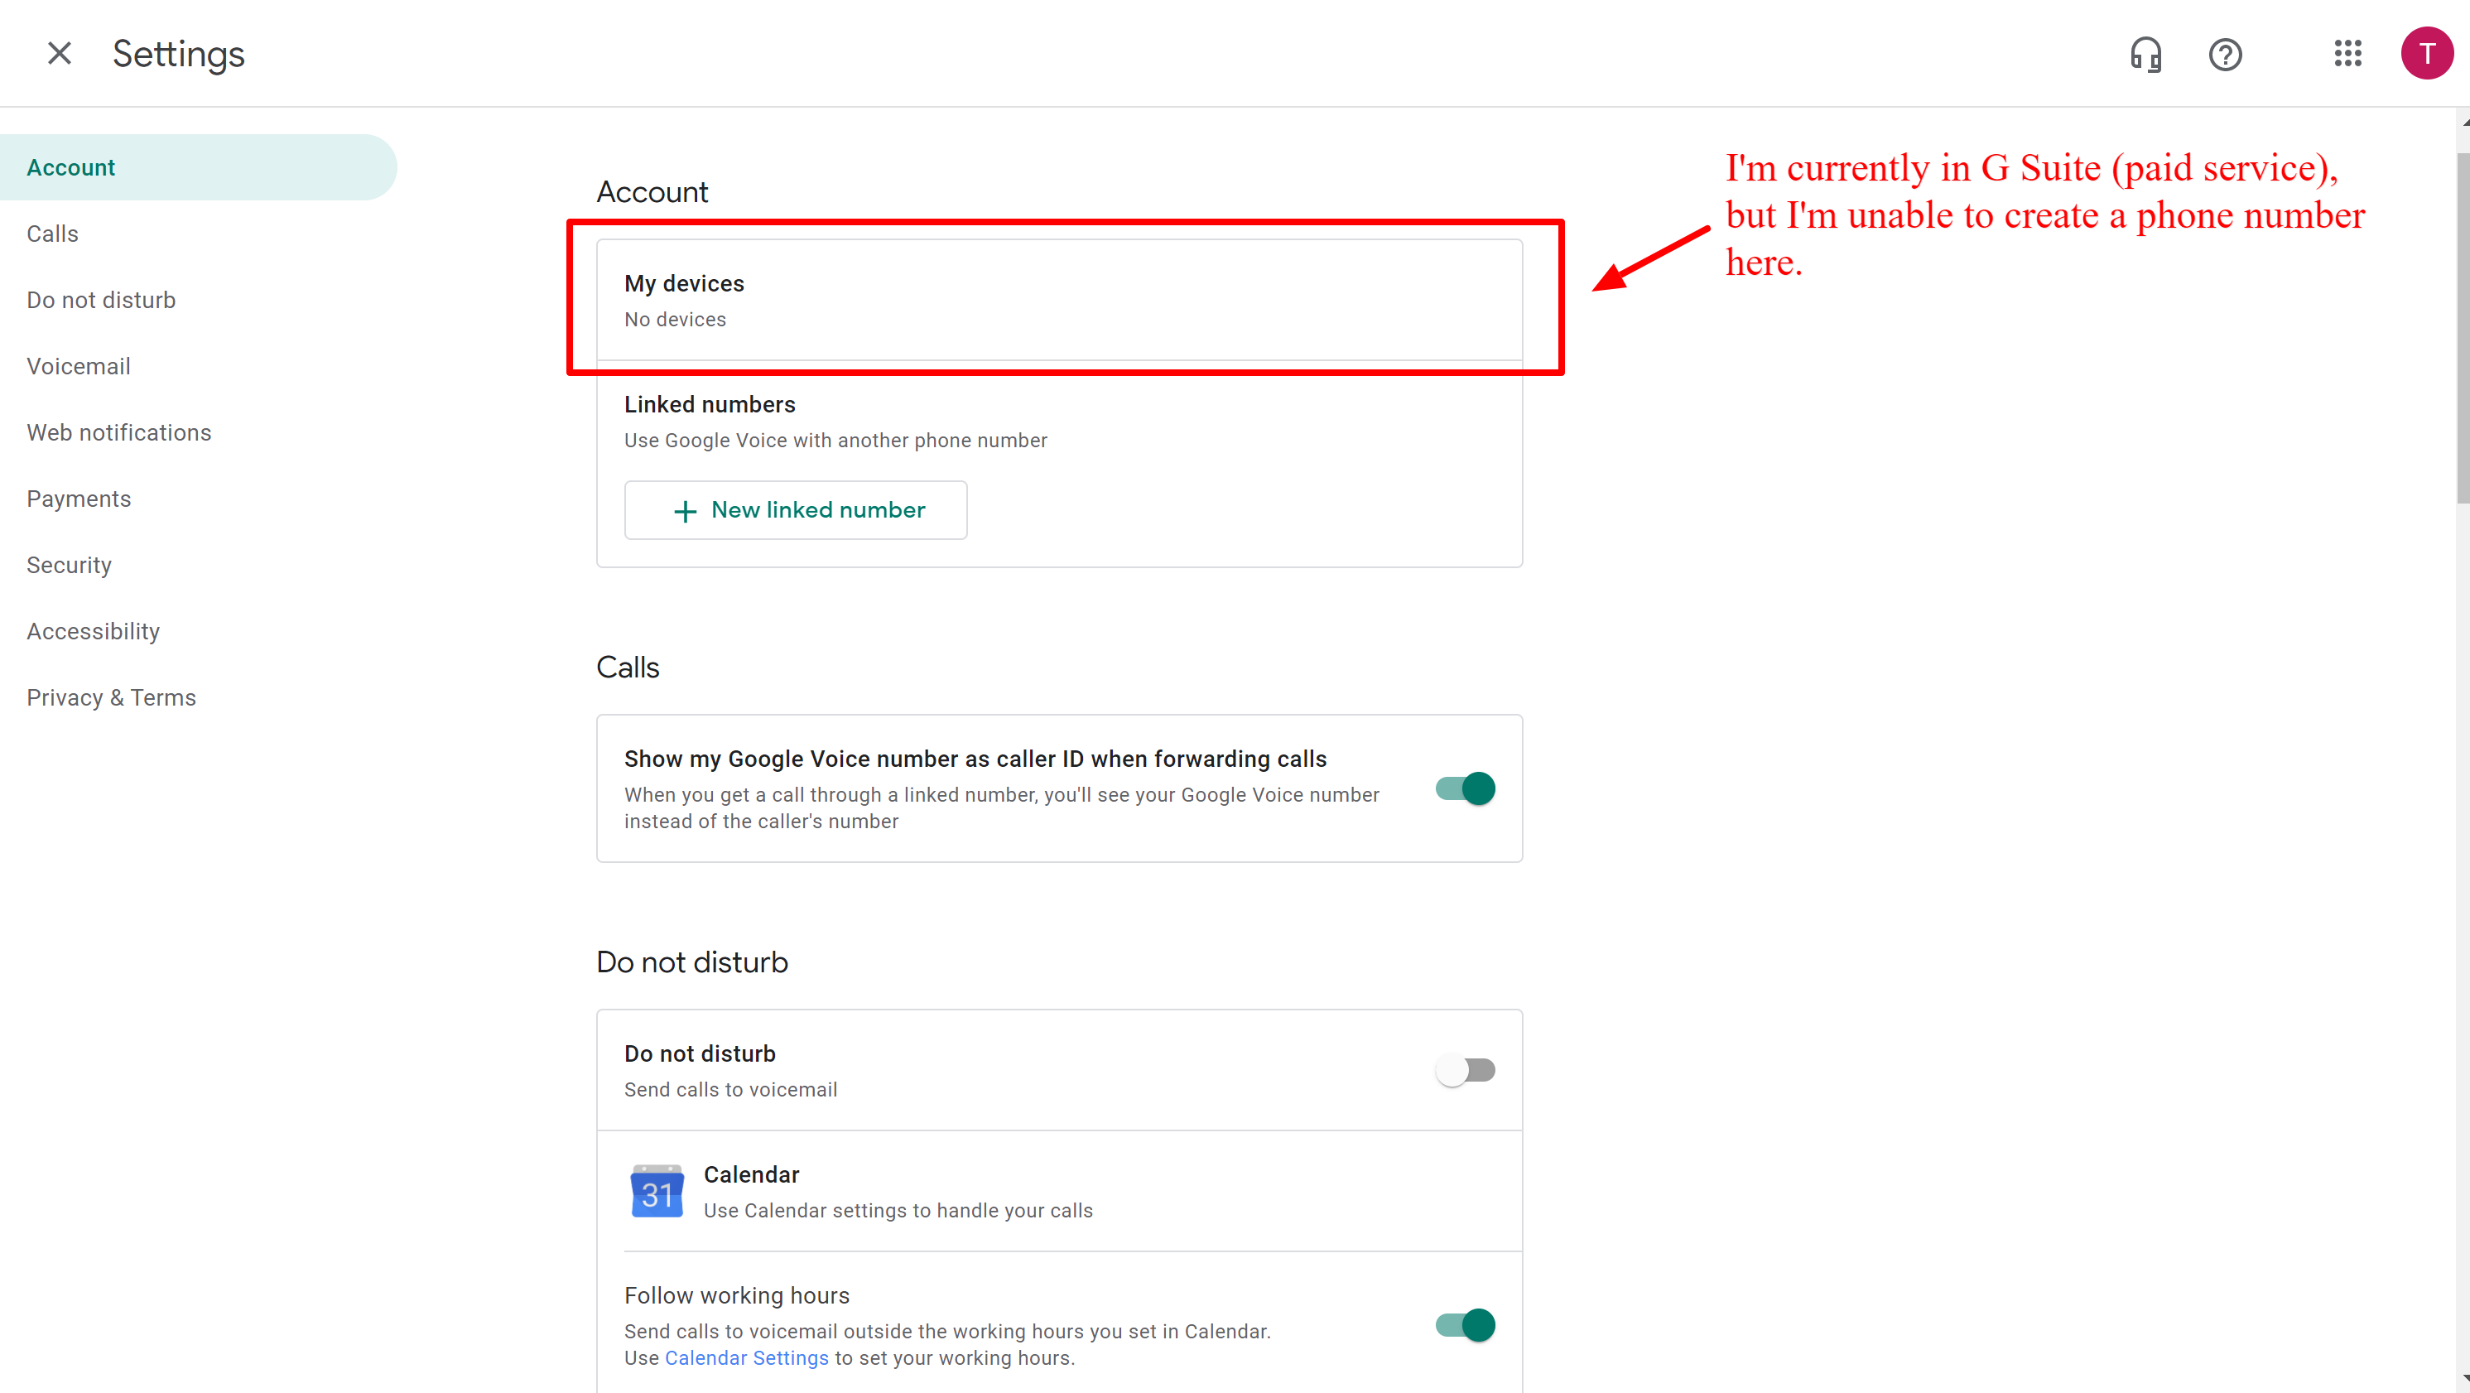The image size is (2470, 1393).
Task: Close Settings with the X icon
Action: point(60,54)
